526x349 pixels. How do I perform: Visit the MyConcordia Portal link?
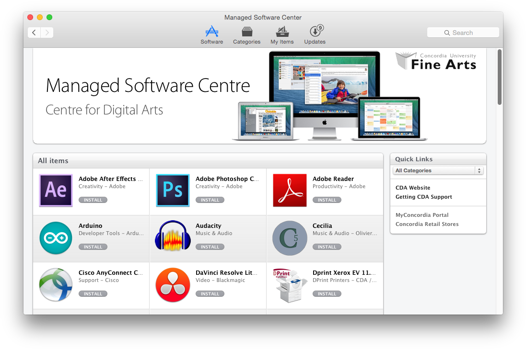coord(422,215)
